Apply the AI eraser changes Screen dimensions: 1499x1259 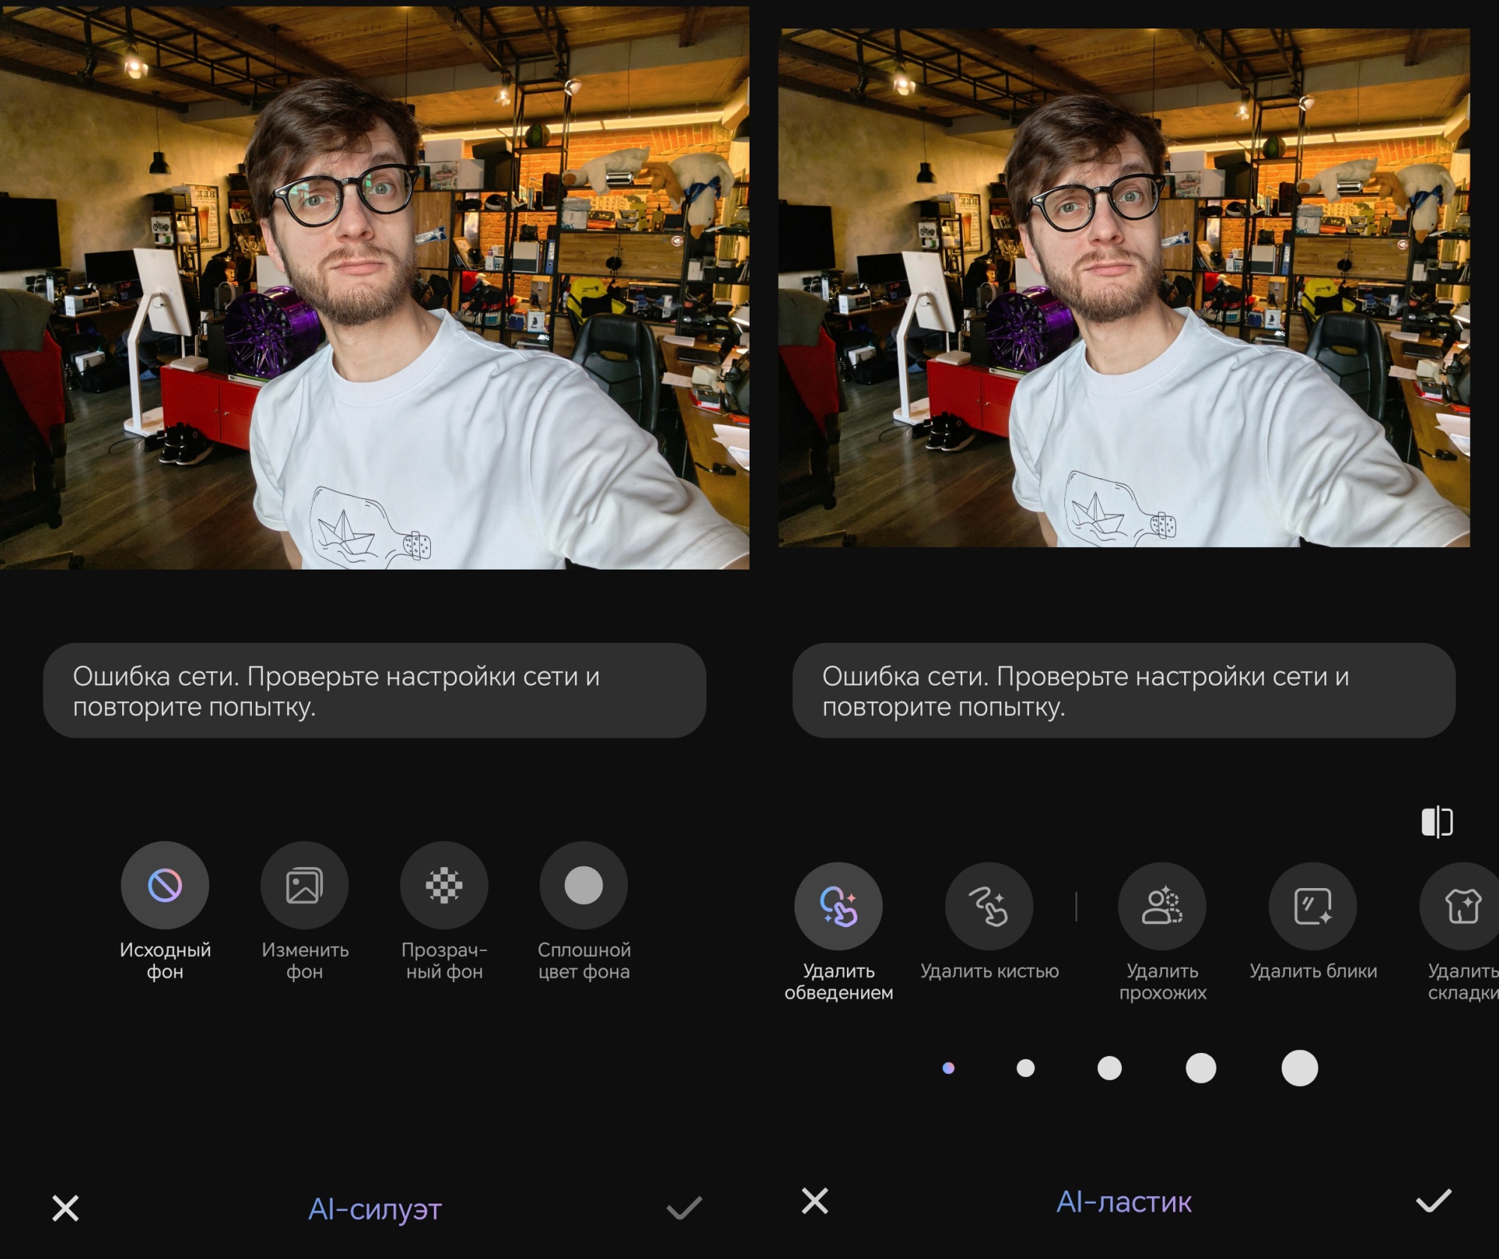click(x=1433, y=1201)
